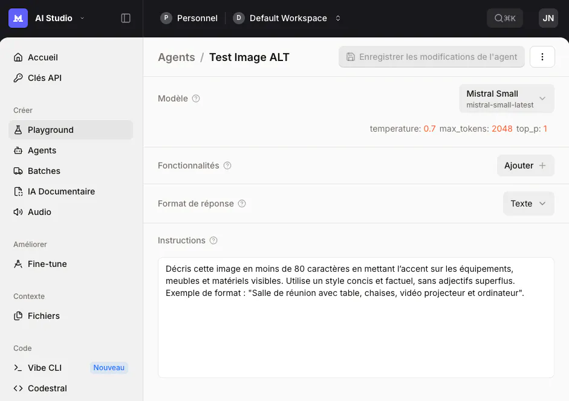Switch to the Agents list via breadcrumb
569x401 pixels.
[x=176, y=57]
